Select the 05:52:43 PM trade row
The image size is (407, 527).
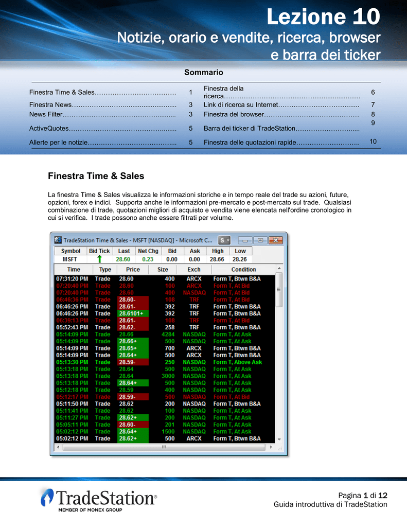[165, 327]
